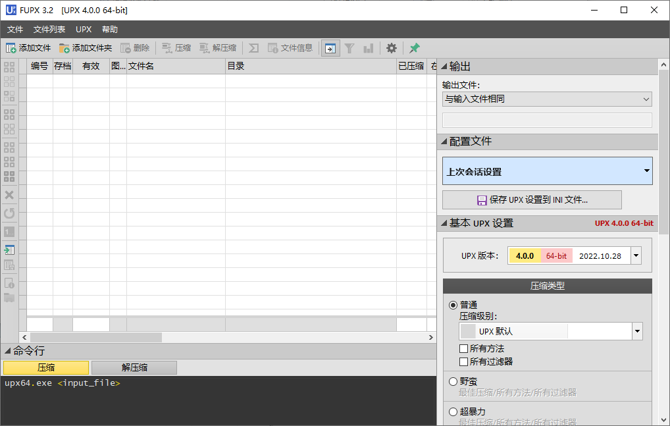Switch to the 压缩 command line tab

(46, 367)
